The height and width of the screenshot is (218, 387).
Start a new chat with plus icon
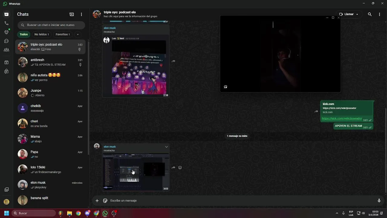(x=72, y=14)
